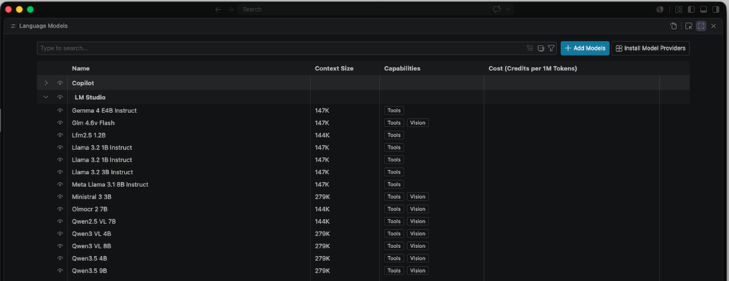Hide the Qwen2.5 VL 7B model
Image resolution: width=729 pixels, height=281 pixels.
point(60,221)
